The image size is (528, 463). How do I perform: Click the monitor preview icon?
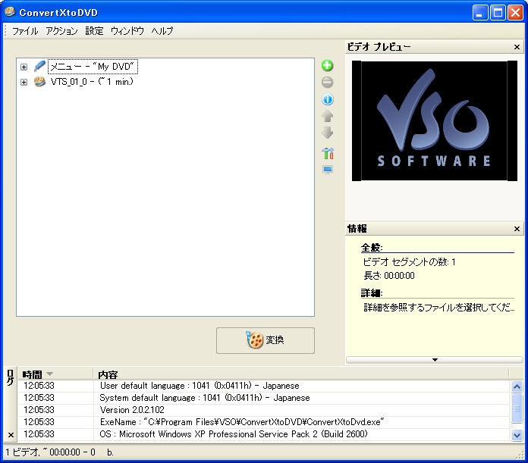328,170
